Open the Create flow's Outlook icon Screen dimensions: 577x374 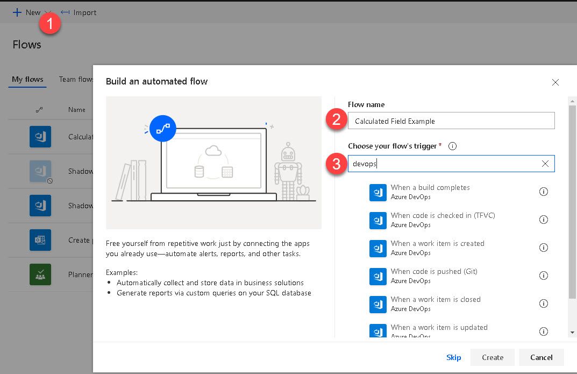coord(40,240)
